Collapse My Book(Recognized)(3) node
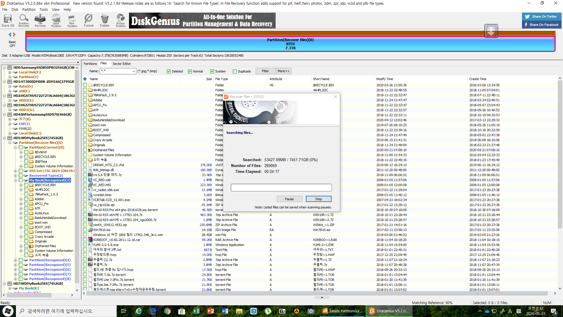The image size is (563, 317). click(x=16, y=180)
